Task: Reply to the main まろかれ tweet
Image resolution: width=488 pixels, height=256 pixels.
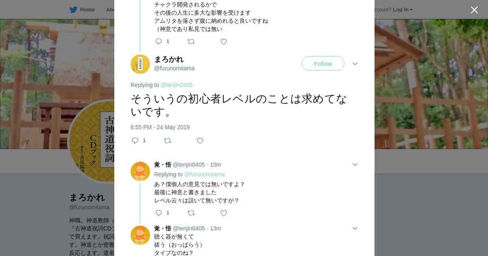Action: [135, 141]
